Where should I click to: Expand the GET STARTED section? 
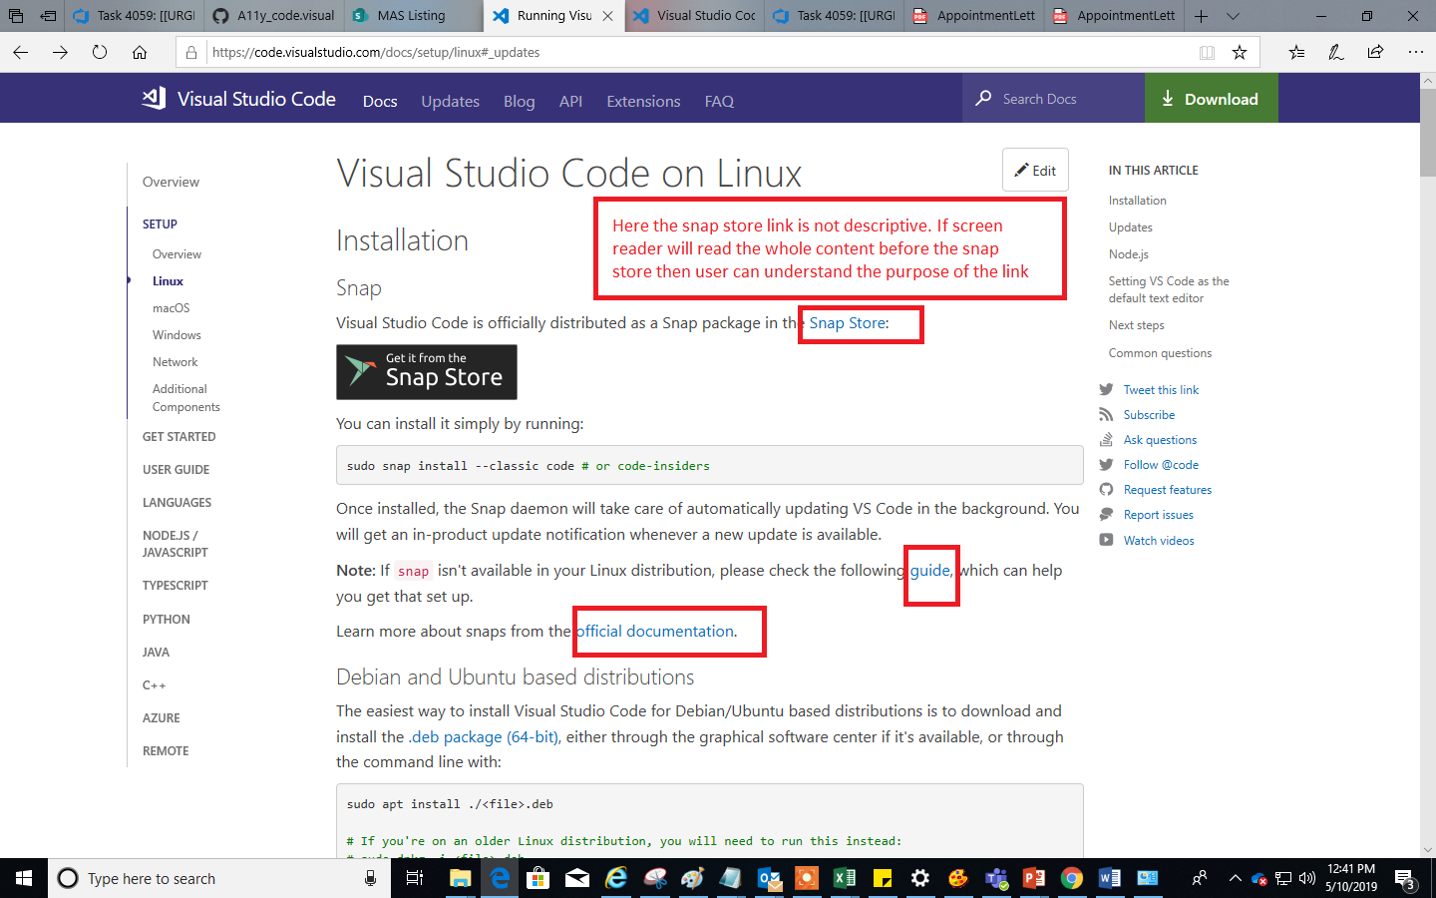pos(179,436)
